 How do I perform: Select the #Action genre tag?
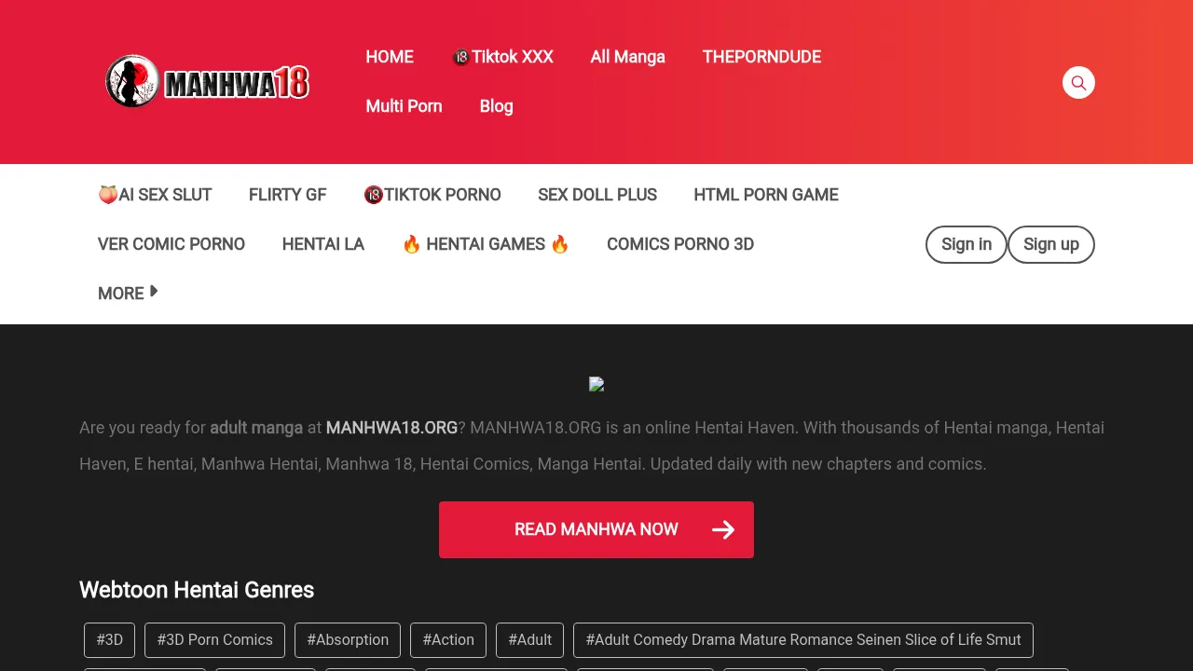click(448, 640)
